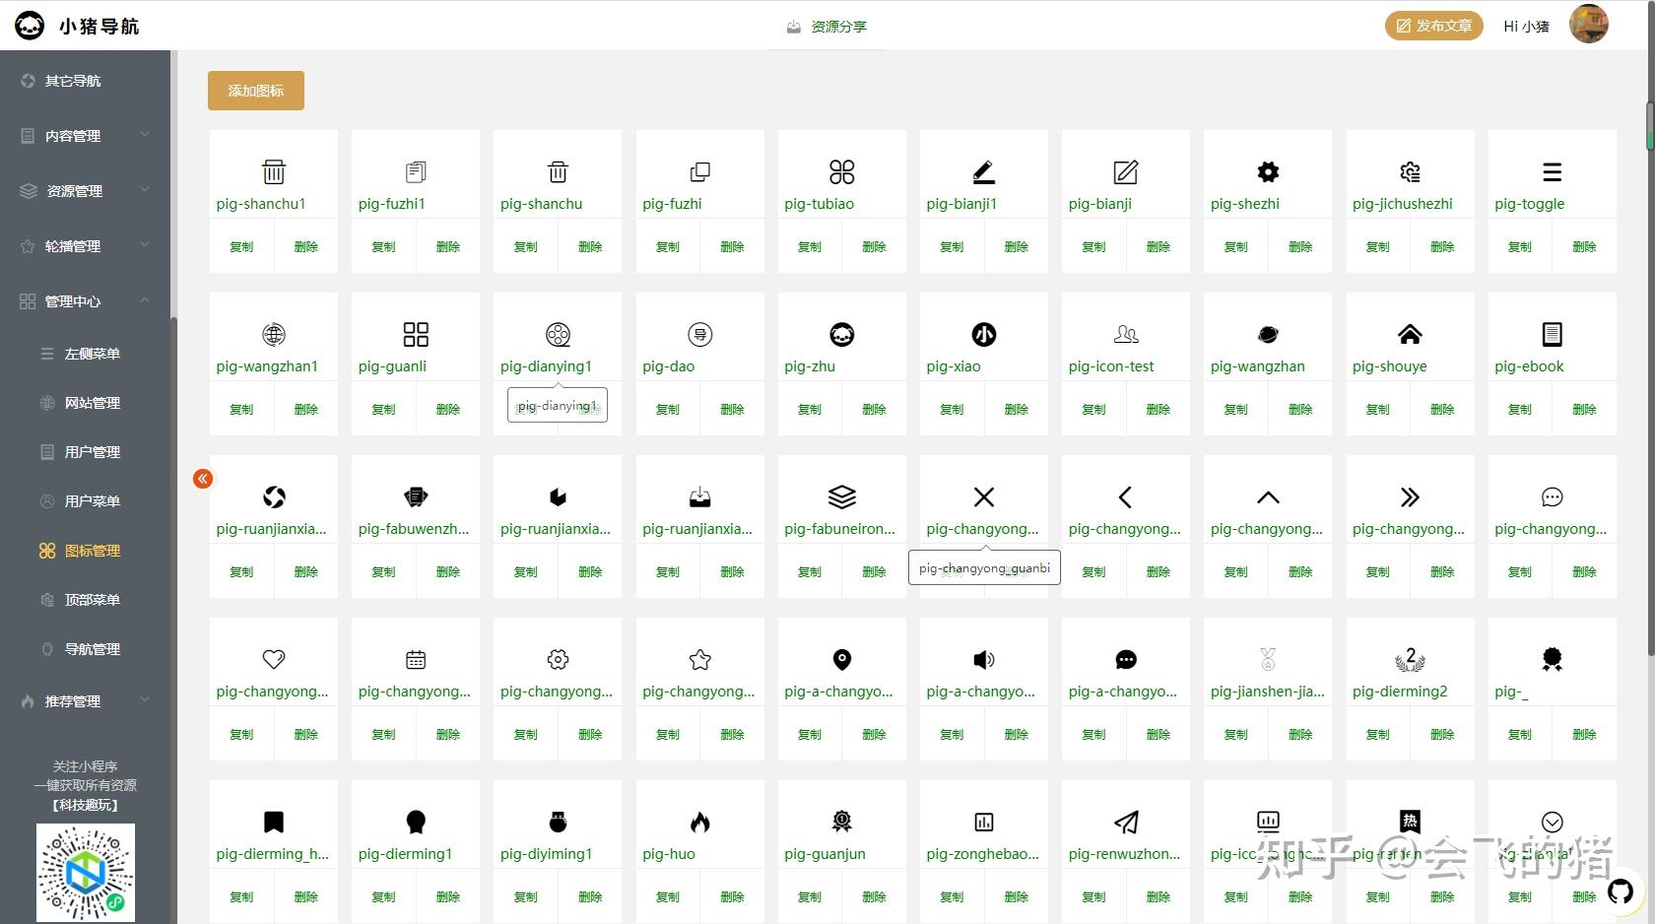This screenshot has width=1655, height=924.
Task: Copy the pig-ebook icon via 复制
Action: 1520,409
